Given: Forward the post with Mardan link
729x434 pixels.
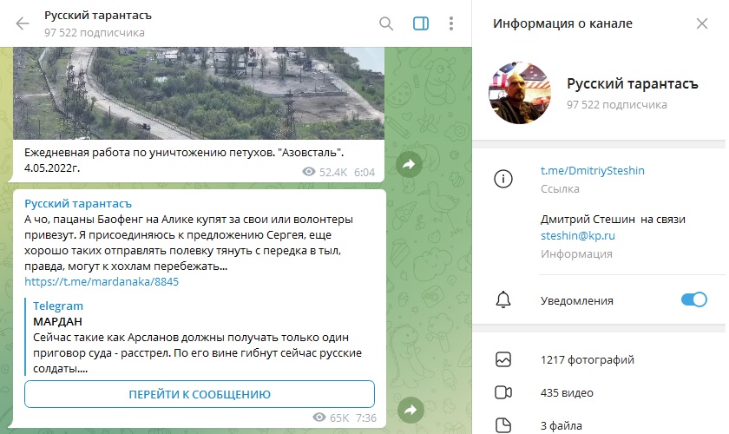Looking at the screenshot, I should [410, 410].
